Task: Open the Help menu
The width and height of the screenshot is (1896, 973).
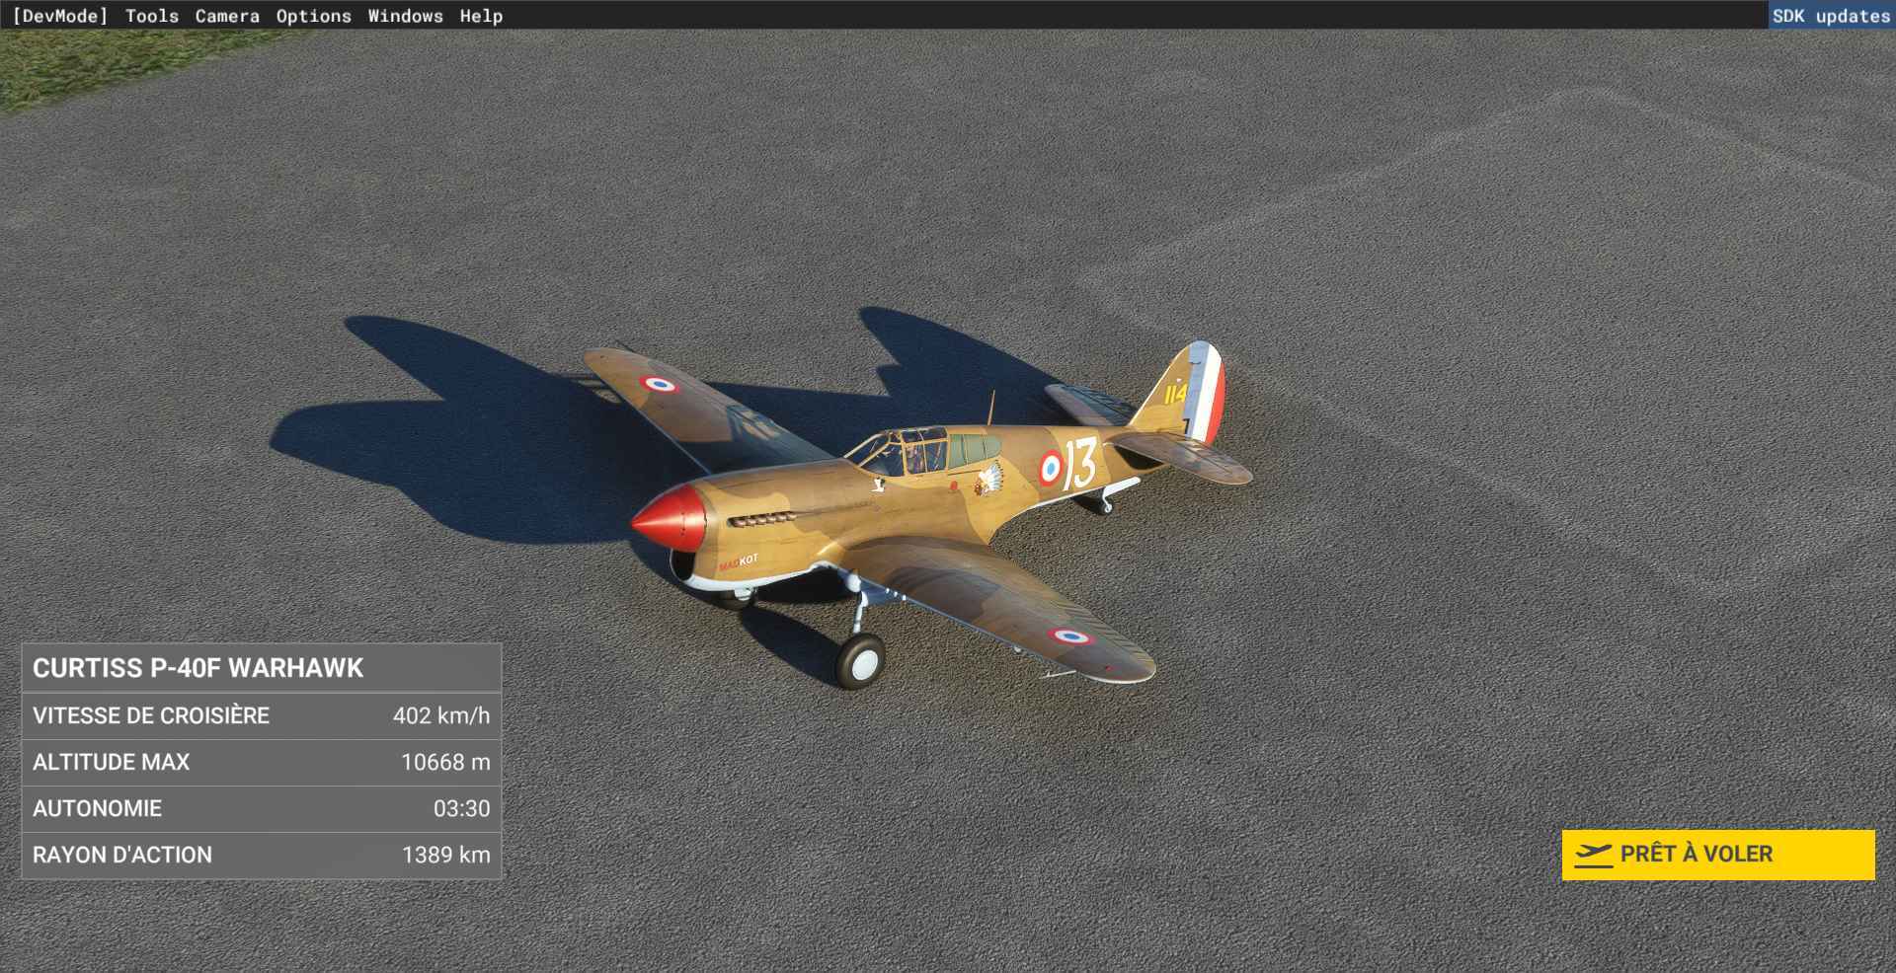Action: coord(481,16)
